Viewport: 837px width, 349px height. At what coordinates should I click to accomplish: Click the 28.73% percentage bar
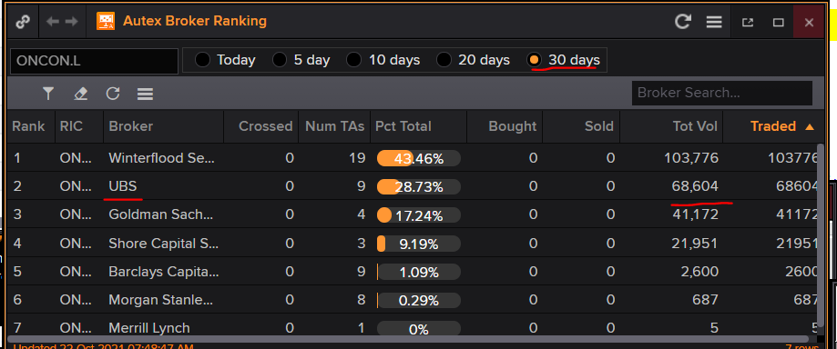[x=419, y=187]
